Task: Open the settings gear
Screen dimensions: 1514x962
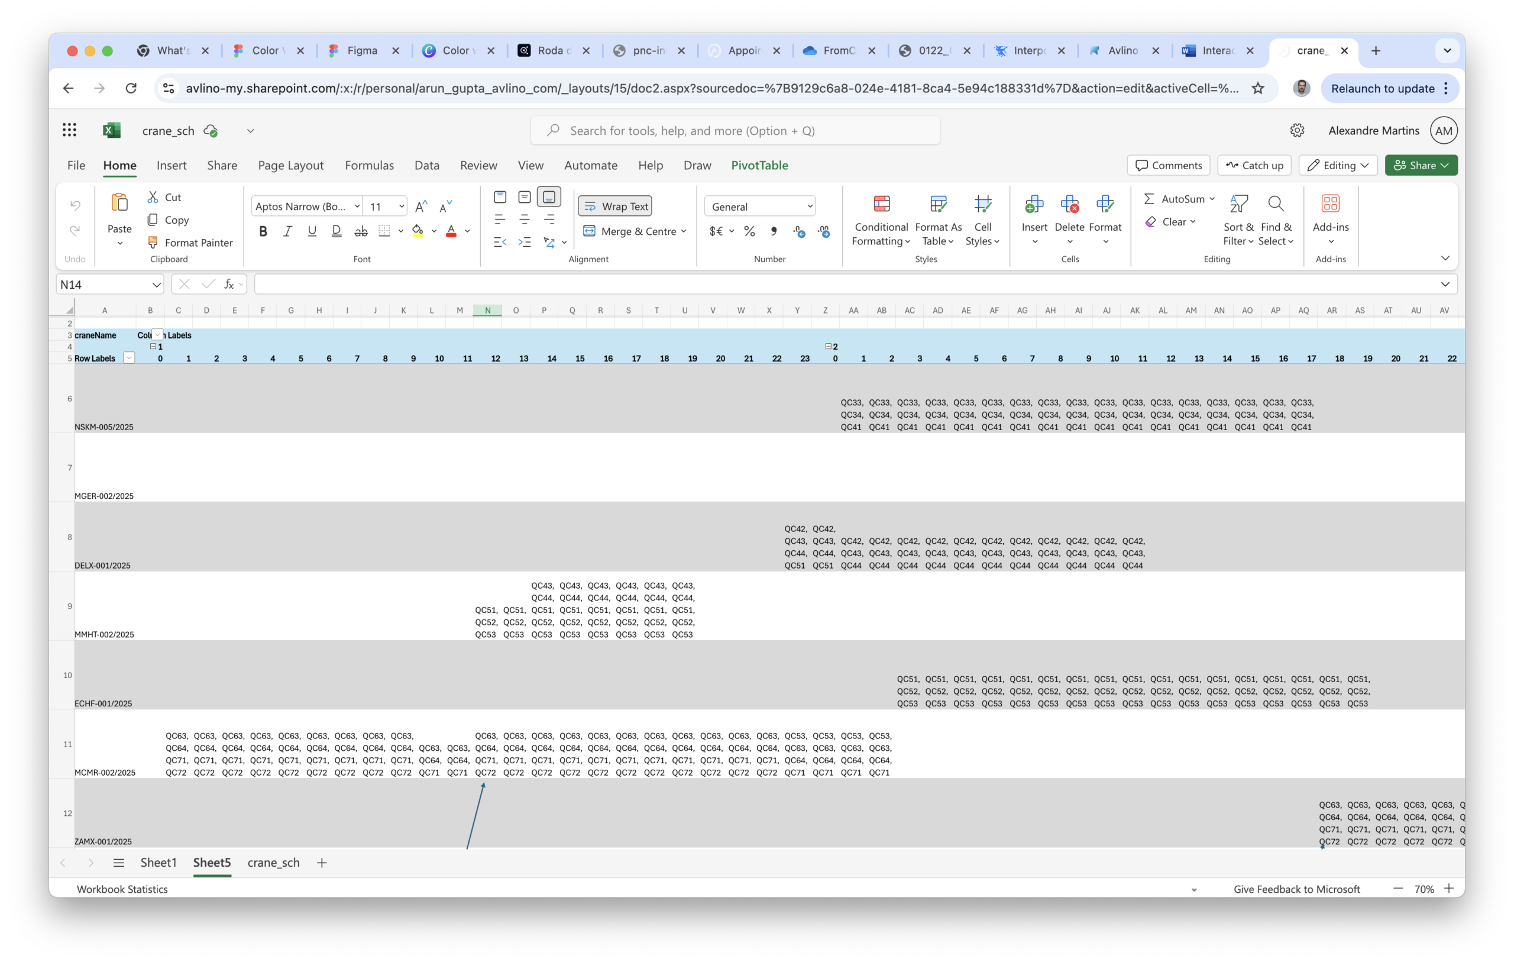Action: [x=1297, y=130]
